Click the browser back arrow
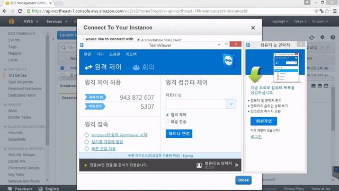 click(x=5, y=11)
